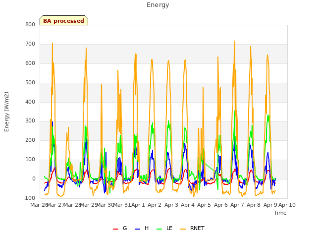The width and height of the screenshot is (317, 238).
Task: Select the 300 y-axis tick label
Action: pos(30,121)
